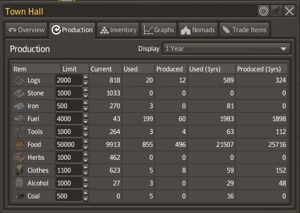Click the Limit column header

75,69
